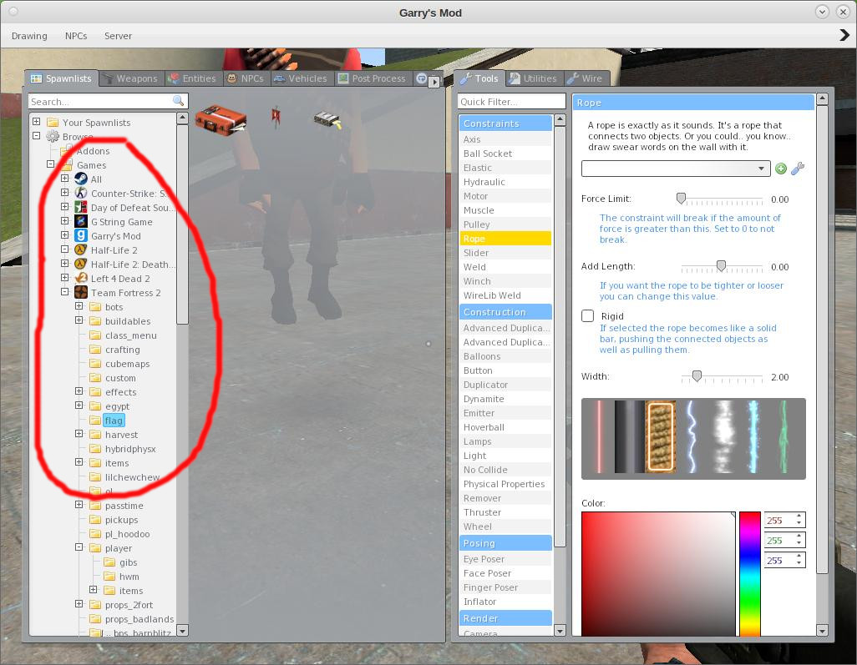This screenshot has width=857, height=665.
Task: Expand the Counter-Strike tree node
Action: pos(65,194)
